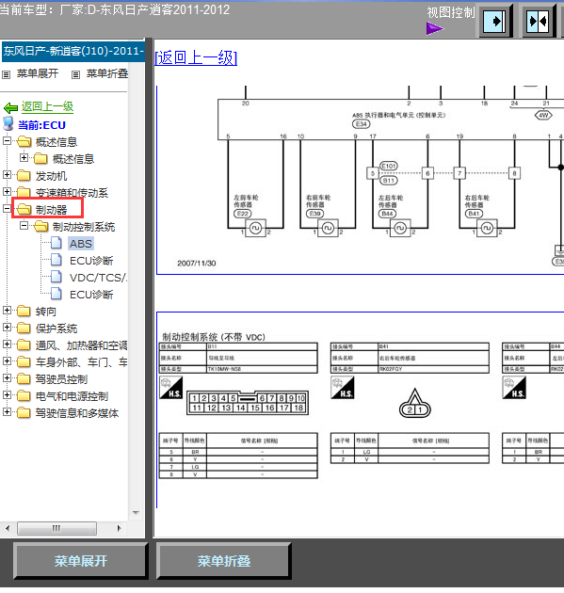This screenshot has height=593, width=564.
Task: Click the collapse-inward arrows view control button
Action: [539, 21]
